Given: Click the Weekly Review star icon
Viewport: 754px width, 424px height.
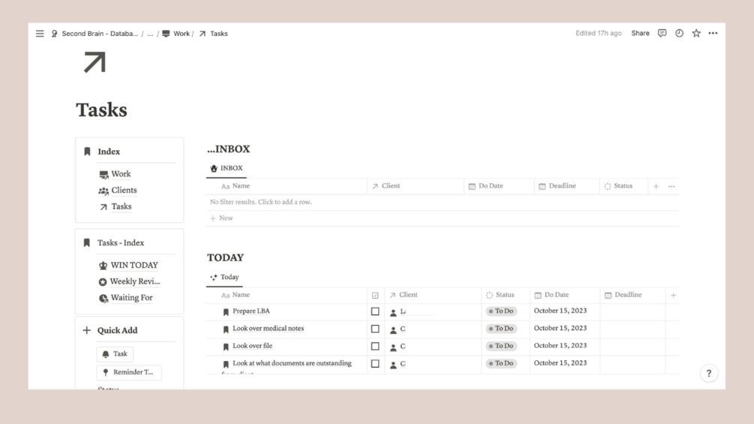Looking at the screenshot, I should (x=103, y=281).
